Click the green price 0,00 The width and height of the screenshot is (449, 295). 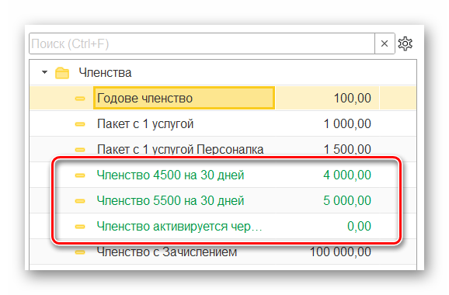[359, 227]
